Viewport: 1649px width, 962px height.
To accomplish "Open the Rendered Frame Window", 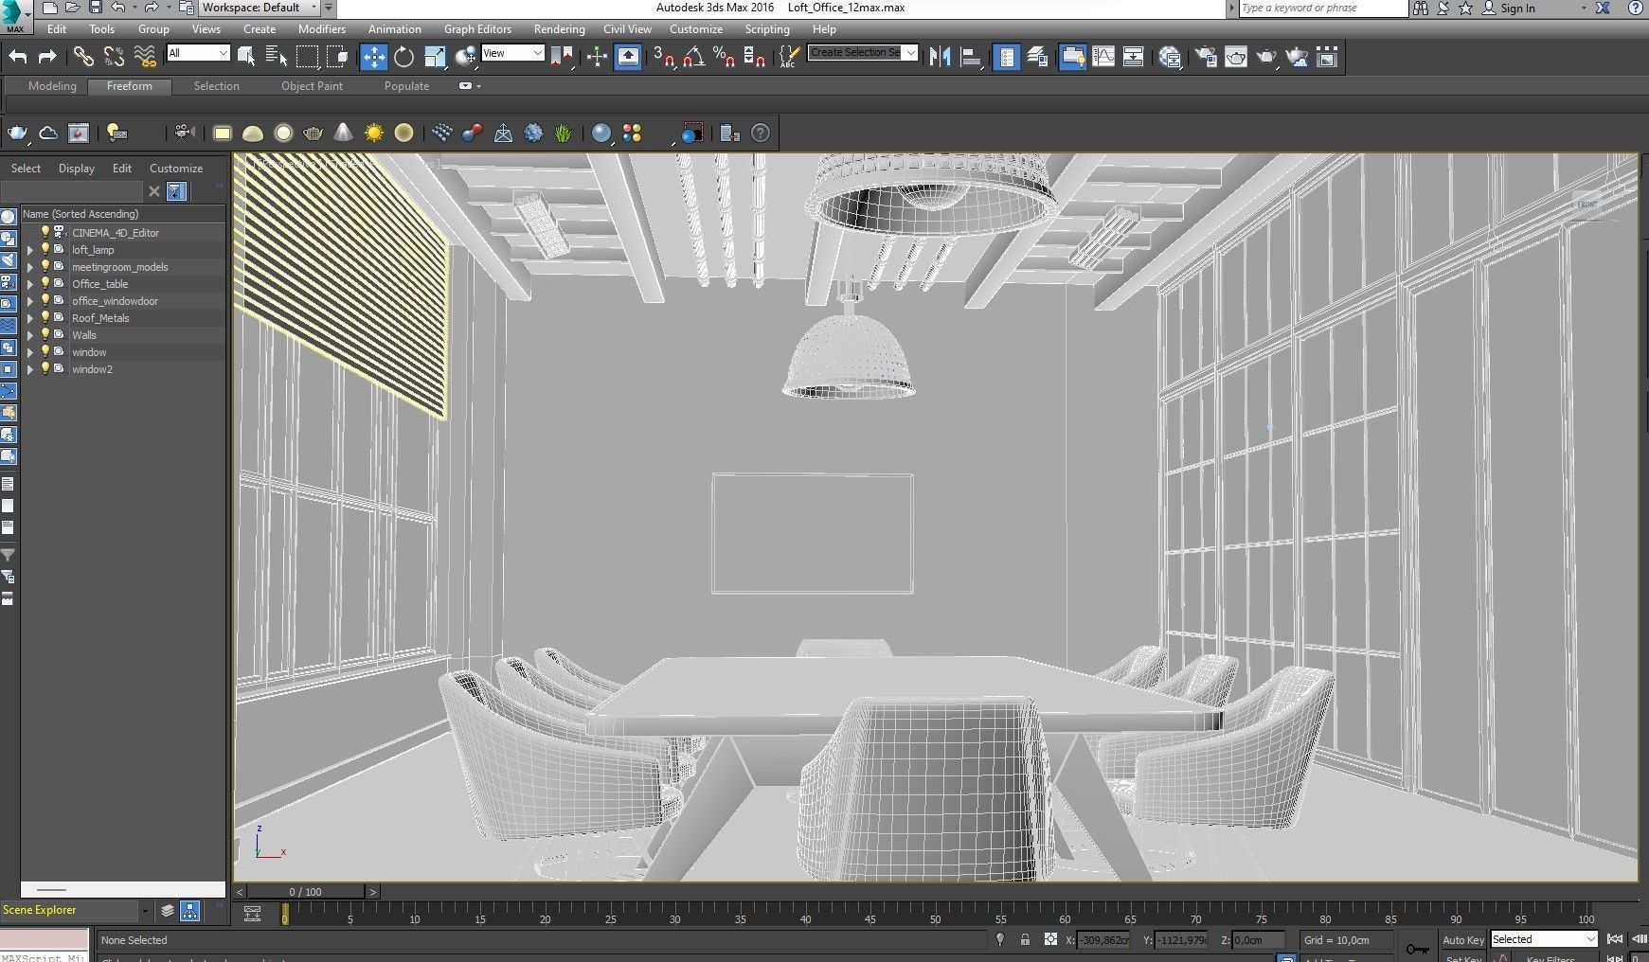I will 1236,57.
